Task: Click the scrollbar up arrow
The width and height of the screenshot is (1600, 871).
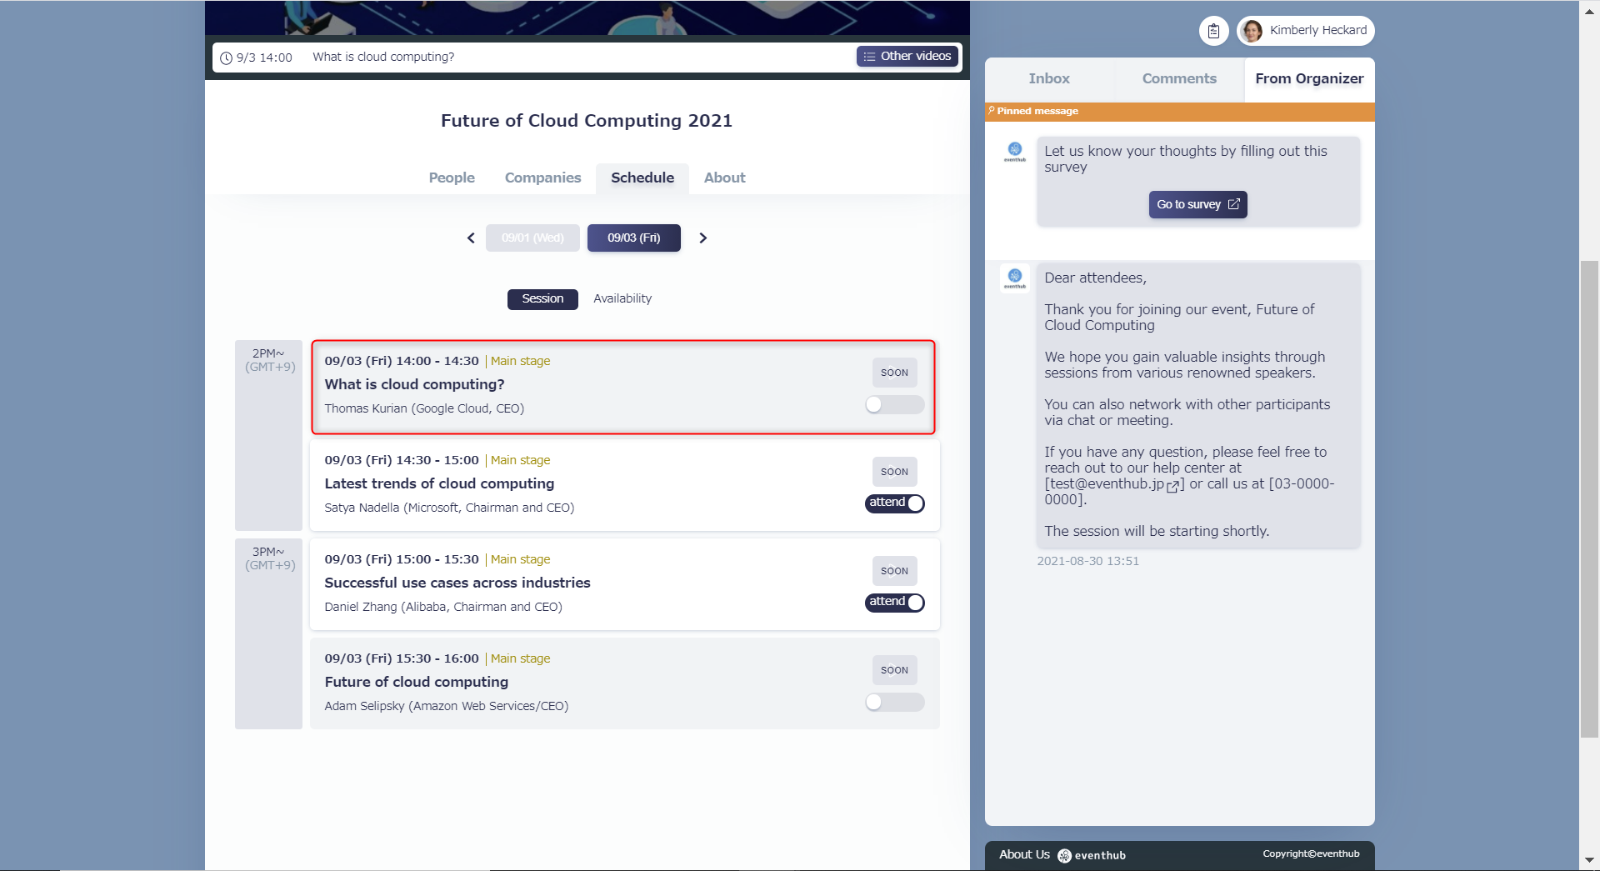Action: (x=1589, y=12)
